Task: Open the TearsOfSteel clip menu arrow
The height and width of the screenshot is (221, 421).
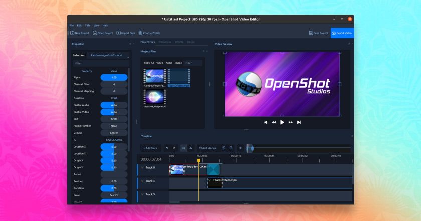Action: click(210, 180)
